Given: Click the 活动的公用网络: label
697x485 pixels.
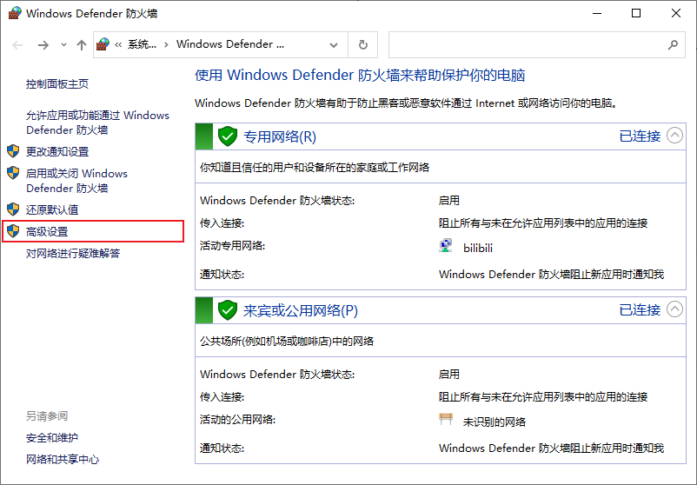Looking at the screenshot, I should tap(238, 419).
